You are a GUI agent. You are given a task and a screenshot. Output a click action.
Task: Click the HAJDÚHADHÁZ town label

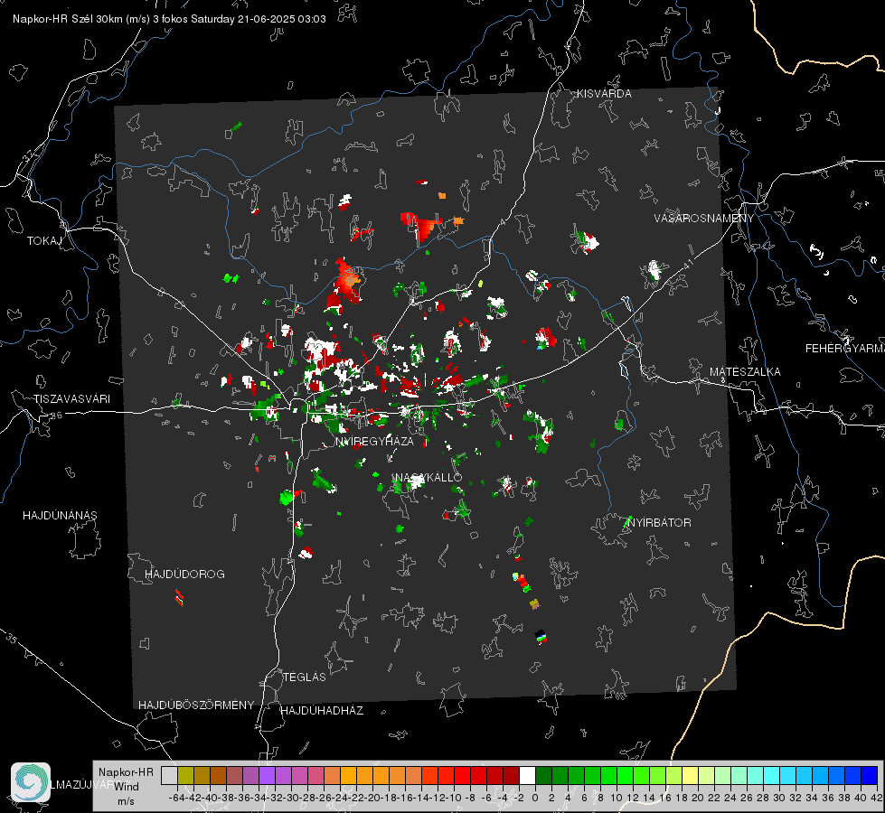coord(322,711)
